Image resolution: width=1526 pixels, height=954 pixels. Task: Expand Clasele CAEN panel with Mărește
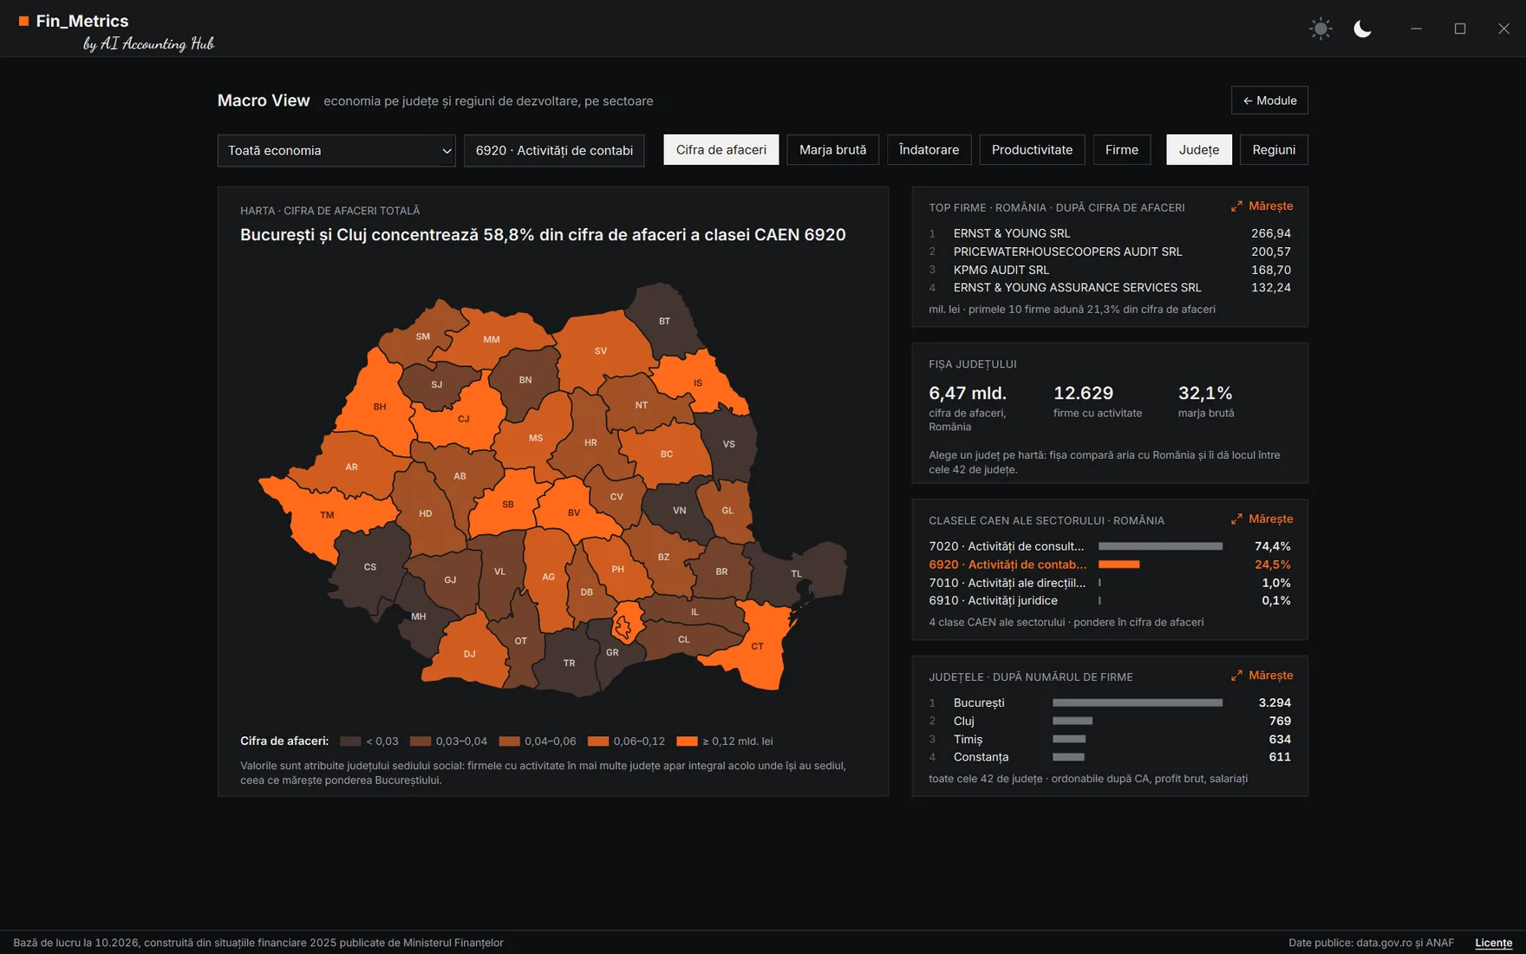[x=1262, y=519]
